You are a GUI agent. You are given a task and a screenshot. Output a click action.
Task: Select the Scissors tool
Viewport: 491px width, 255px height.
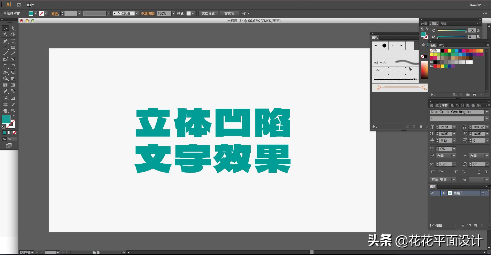pyautogui.click(x=13, y=59)
